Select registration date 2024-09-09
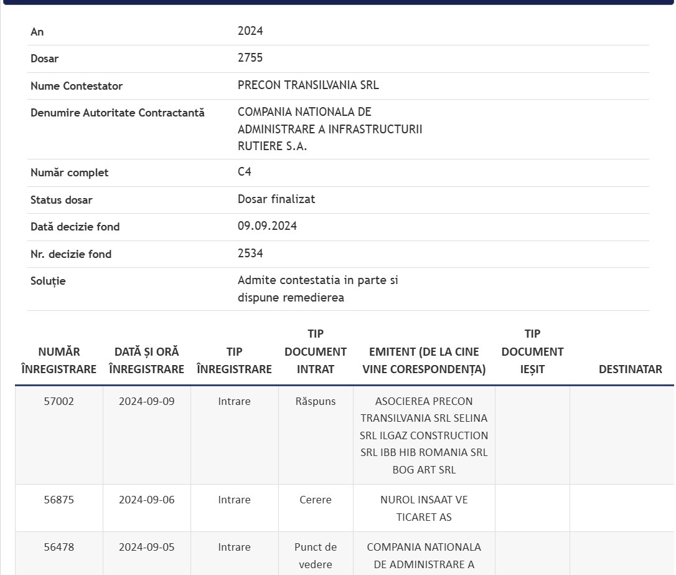Viewport: 676px width, 575px height. (x=146, y=401)
